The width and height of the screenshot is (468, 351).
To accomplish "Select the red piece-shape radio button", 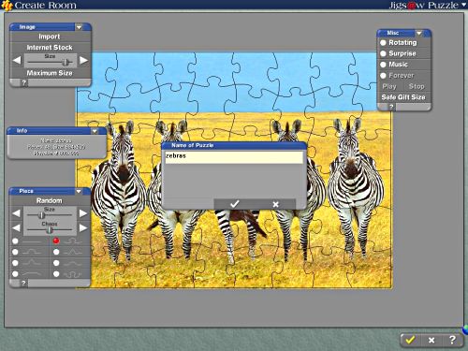I will pos(56,241).
